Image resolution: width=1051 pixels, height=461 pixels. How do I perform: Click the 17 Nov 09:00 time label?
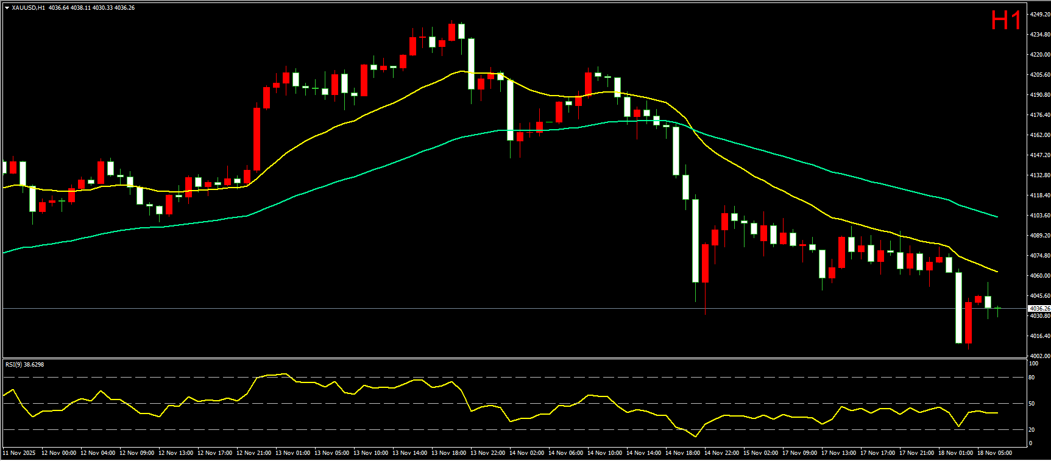[799, 452]
